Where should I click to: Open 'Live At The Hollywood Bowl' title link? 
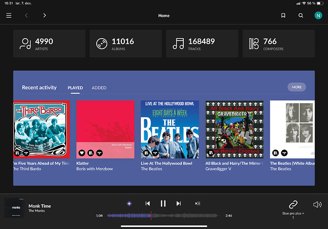[x=167, y=163]
